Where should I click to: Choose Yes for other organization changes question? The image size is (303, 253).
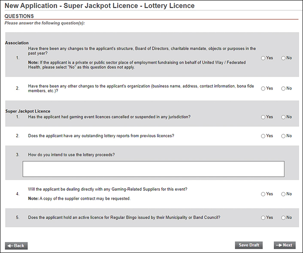[x=263, y=88]
